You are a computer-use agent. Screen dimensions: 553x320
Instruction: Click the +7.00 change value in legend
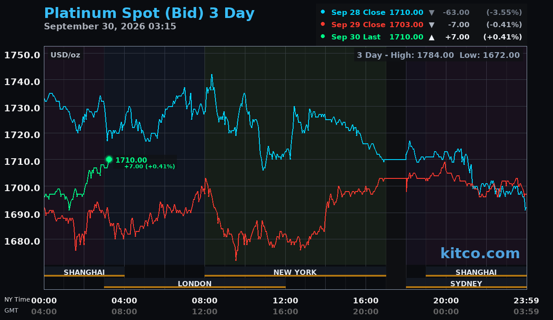[x=457, y=37]
